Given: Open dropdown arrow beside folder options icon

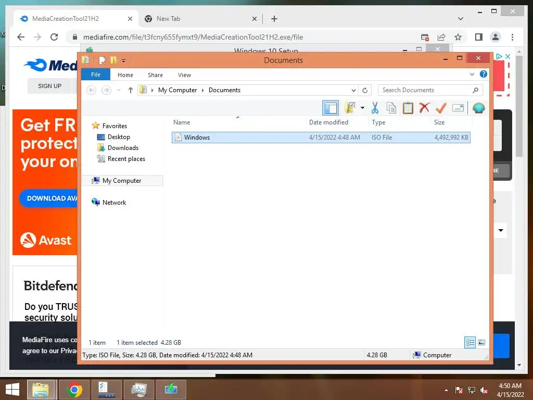Looking at the screenshot, I should point(362,108).
